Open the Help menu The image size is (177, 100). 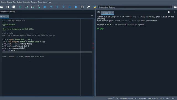tap(50, 2)
